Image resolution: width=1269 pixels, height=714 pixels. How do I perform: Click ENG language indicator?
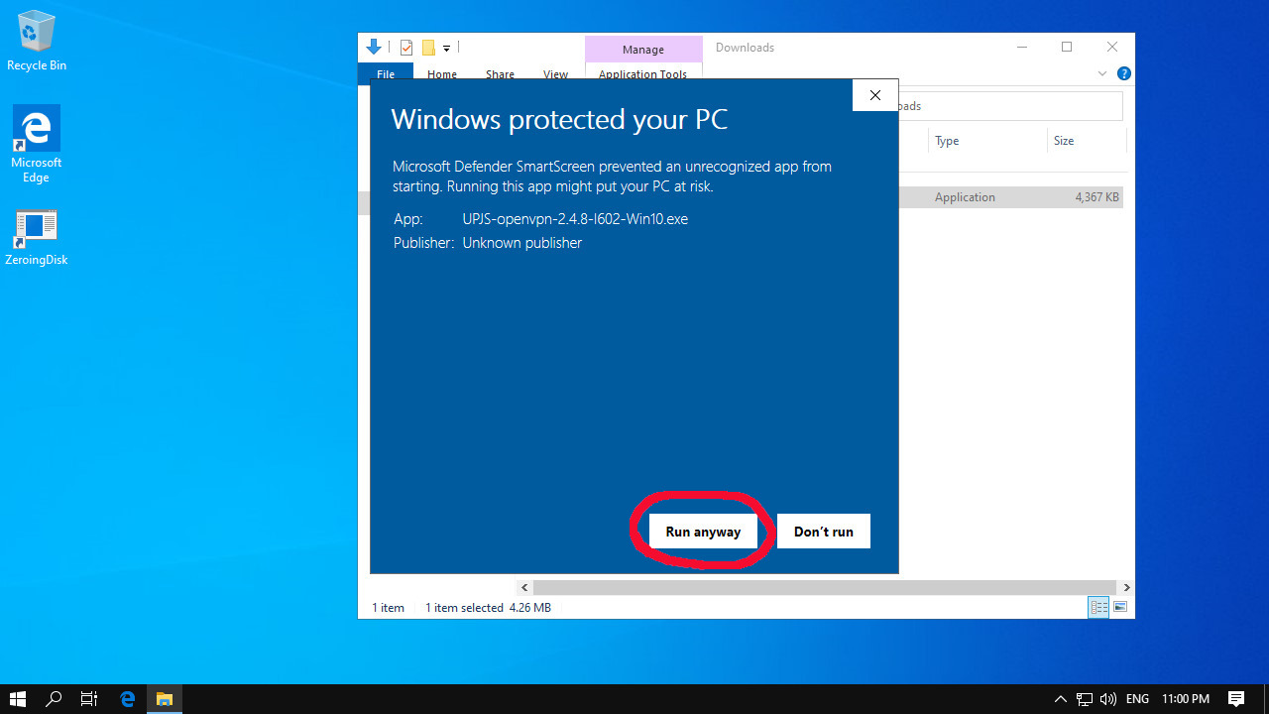point(1137,699)
